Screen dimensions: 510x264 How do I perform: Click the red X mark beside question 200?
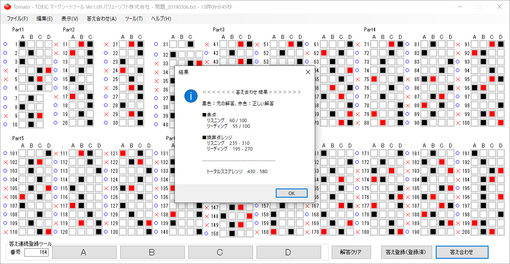point(458,232)
